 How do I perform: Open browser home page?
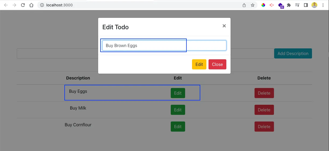31,5
